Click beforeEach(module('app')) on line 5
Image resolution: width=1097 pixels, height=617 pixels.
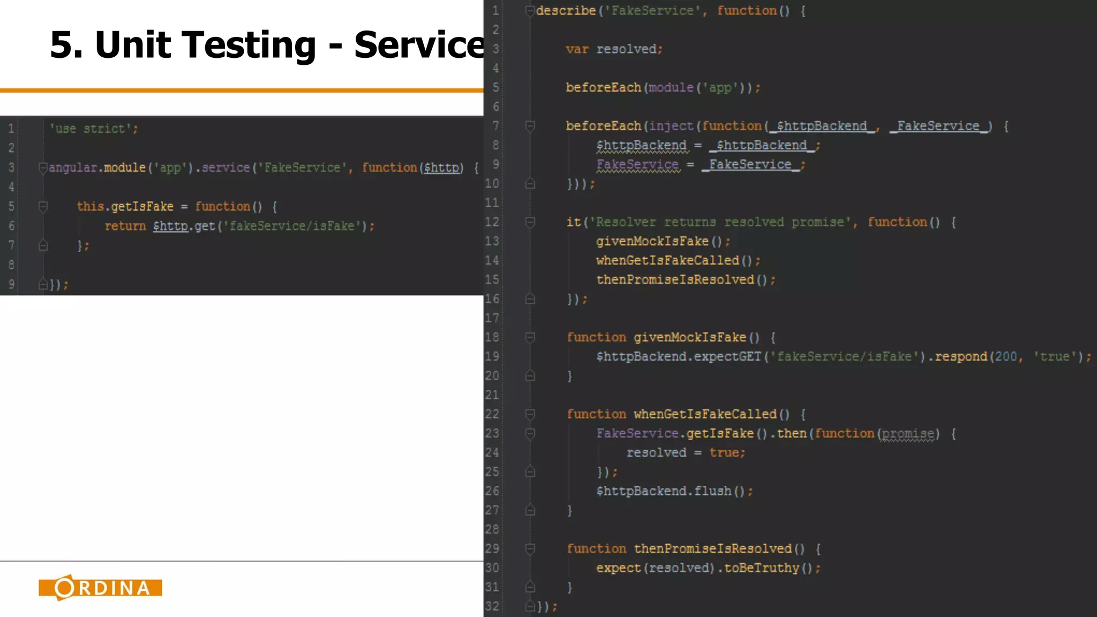click(x=663, y=88)
